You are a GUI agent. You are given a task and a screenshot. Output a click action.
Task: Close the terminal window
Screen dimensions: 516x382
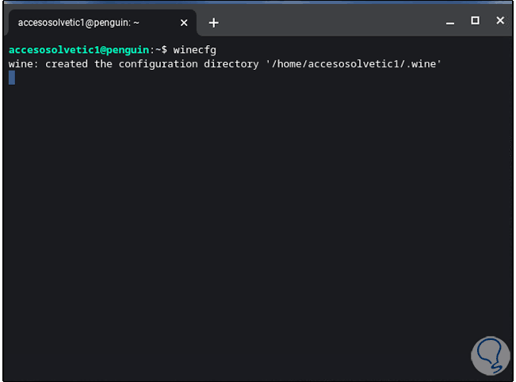(x=500, y=21)
